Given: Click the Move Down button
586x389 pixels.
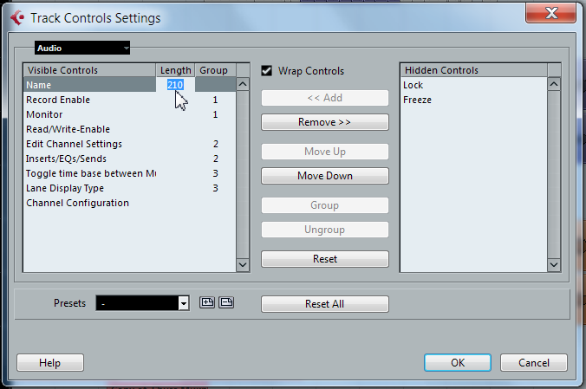Looking at the screenshot, I should (x=325, y=176).
